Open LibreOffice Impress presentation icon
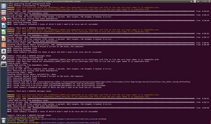The image size is (211, 124). [4, 38]
